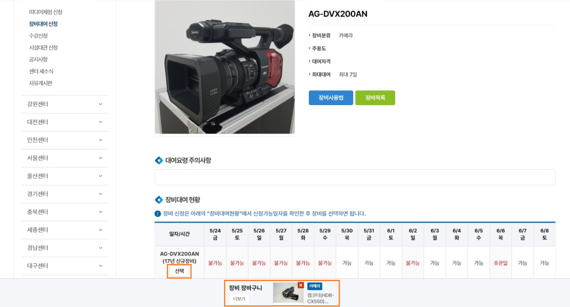Click 가능 cell under 5/31
This screenshot has width=570, height=307.
369,263
